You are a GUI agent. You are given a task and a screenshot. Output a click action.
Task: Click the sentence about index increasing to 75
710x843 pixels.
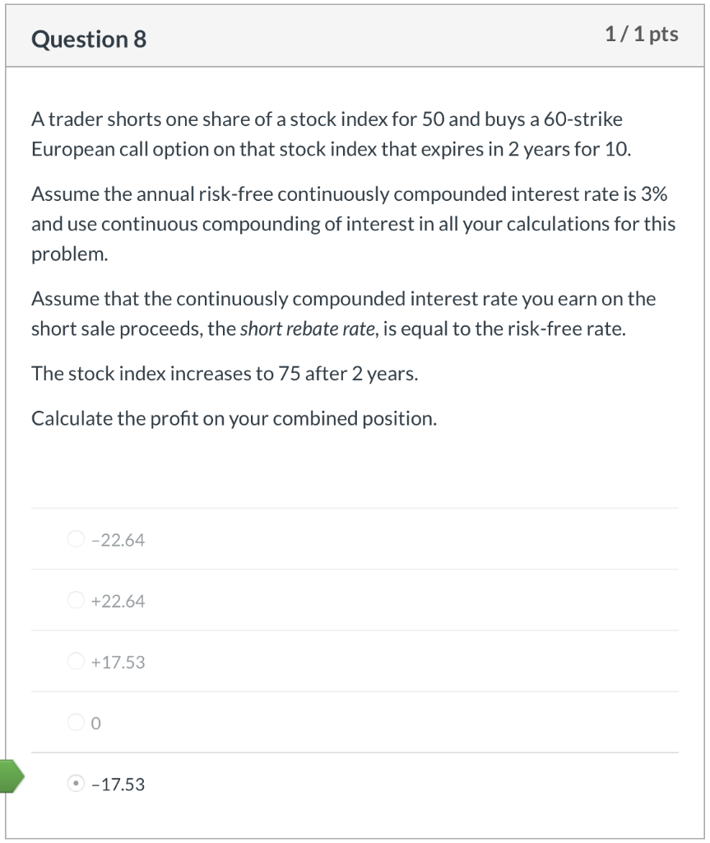pos(222,373)
